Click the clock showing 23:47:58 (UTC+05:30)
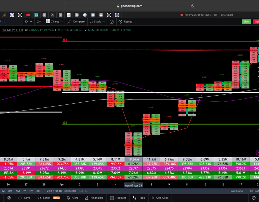Image resolution: width=259 pixels, height=202 pixels. [x=61, y=191]
